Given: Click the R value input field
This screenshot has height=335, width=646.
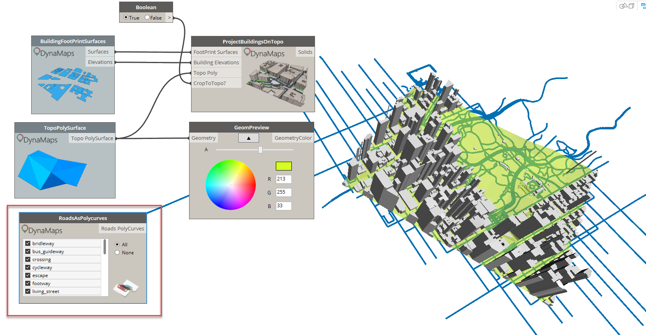Looking at the screenshot, I should pos(283,179).
